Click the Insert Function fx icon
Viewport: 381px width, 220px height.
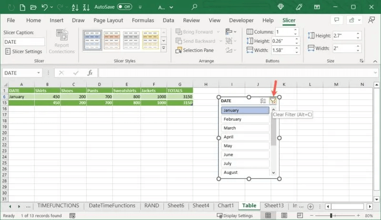coord(90,73)
